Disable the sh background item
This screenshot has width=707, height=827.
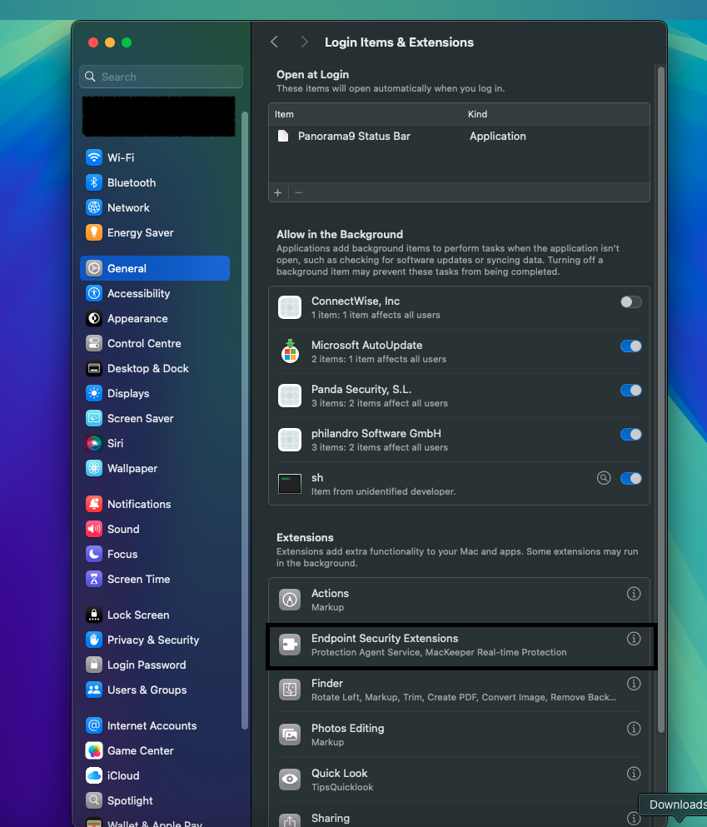pyautogui.click(x=630, y=478)
